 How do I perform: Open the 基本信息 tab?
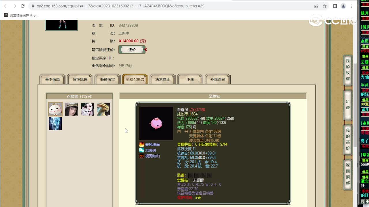tap(52, 79)
